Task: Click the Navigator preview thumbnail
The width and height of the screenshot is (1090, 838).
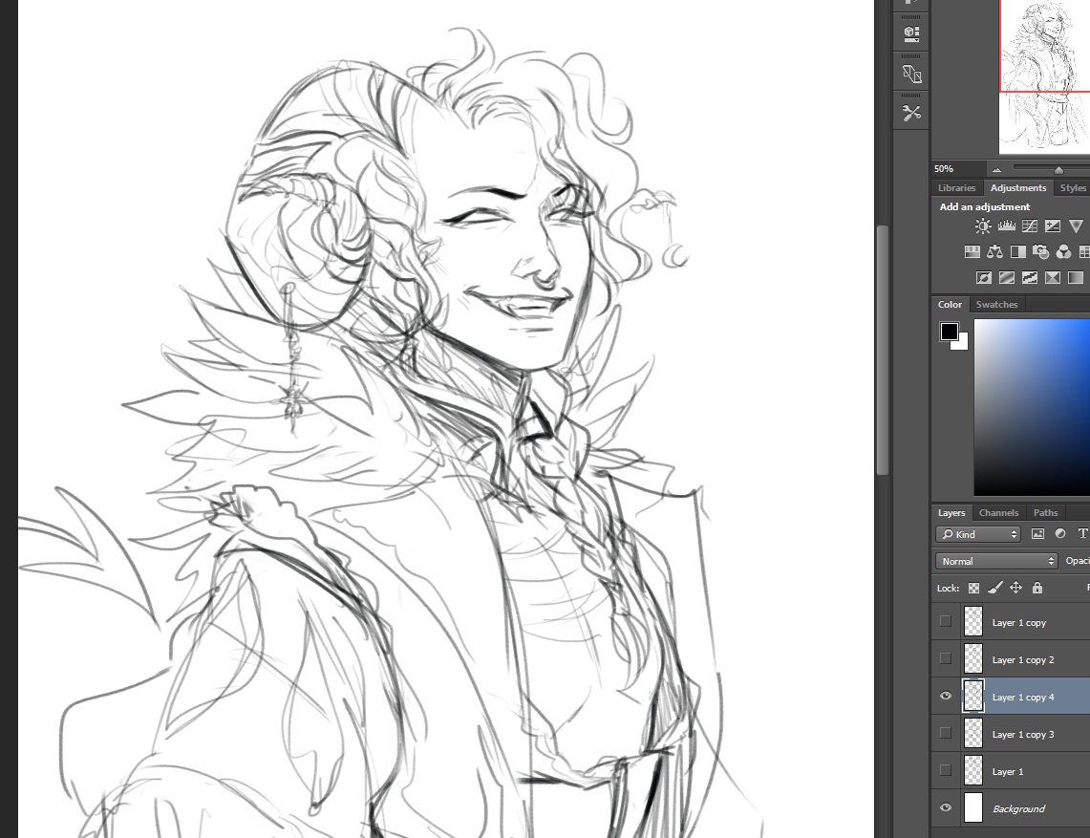Action: (x=1044, y=76)
